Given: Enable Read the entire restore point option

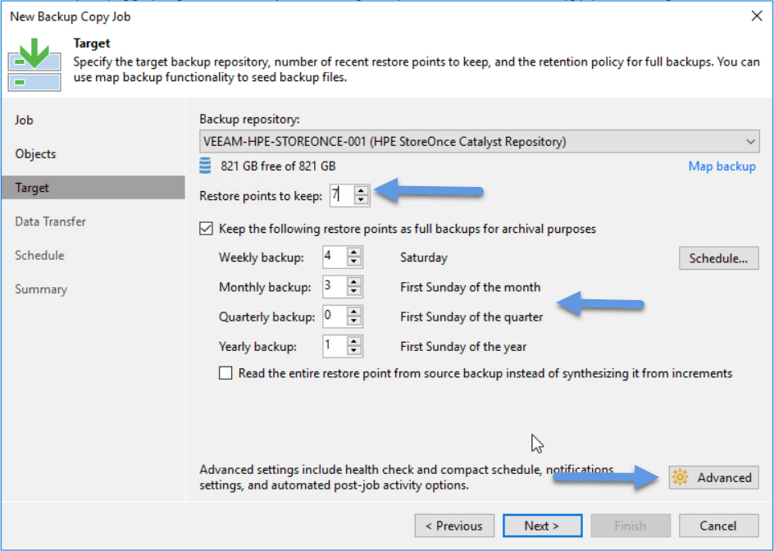Looking at the screenshot, I should 225,373.
